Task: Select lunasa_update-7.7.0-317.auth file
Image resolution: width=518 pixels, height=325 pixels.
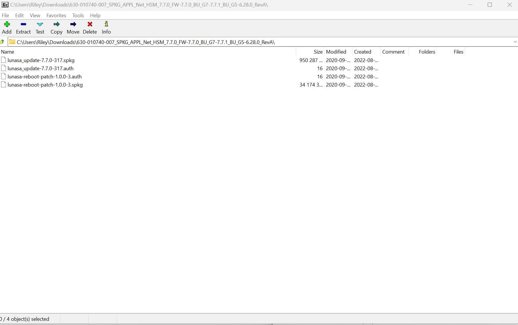Action: coord(40,68)
